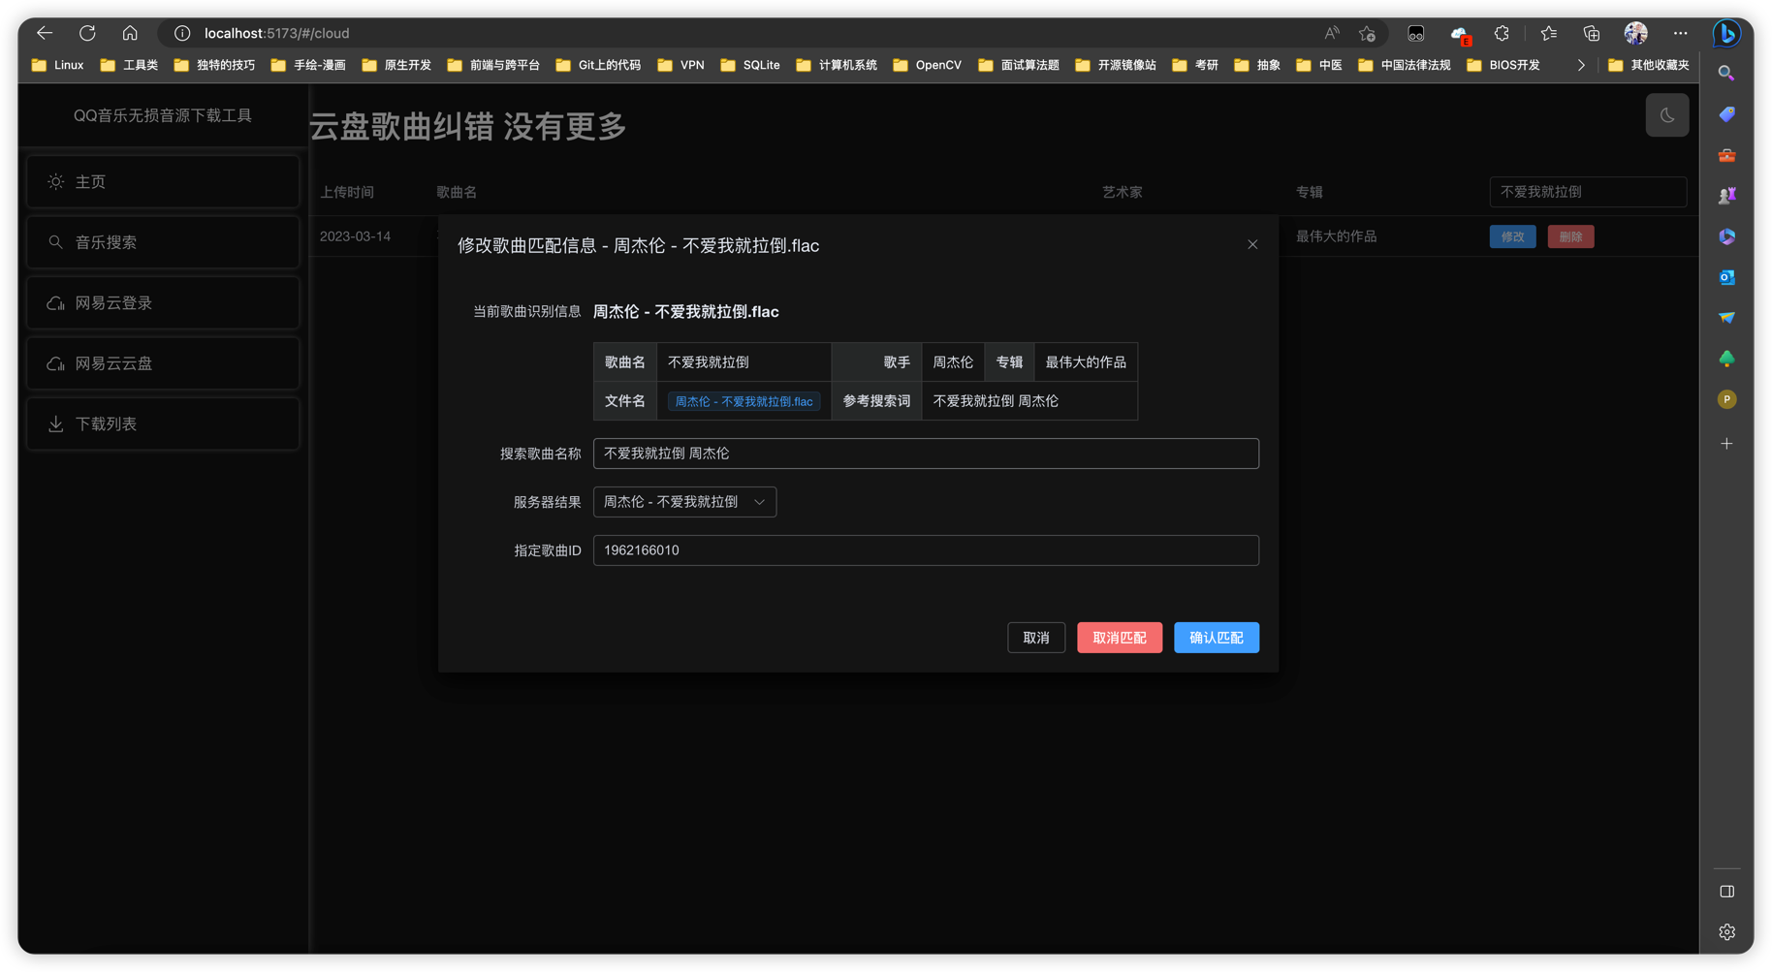Open the Outlook sidebar icon
This screenshot has height=972, width=1772.
coord(1726,277)
